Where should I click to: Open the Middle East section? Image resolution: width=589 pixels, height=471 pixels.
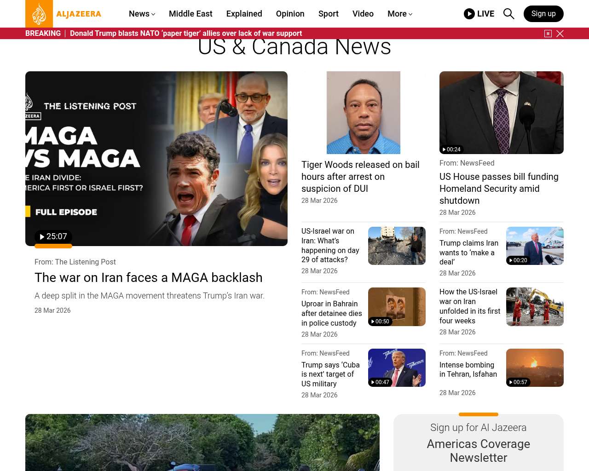tap(191, 14)
